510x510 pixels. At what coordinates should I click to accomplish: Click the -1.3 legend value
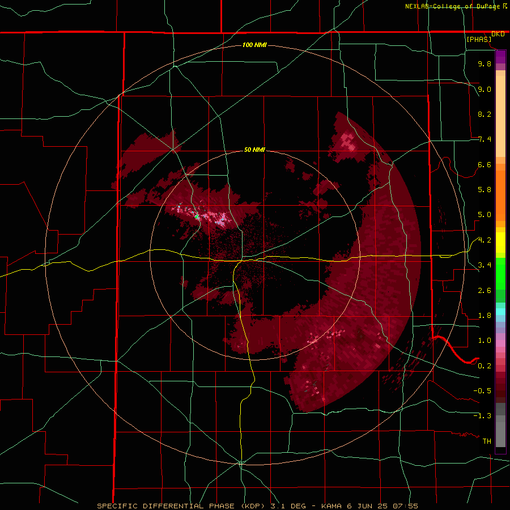click(x=482, y=416)
